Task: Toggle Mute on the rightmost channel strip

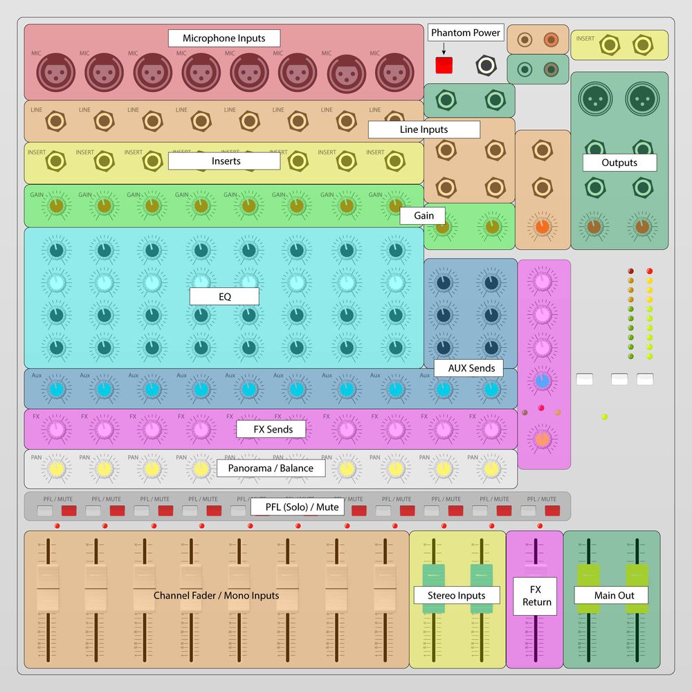Action: [x=551, y=510]
